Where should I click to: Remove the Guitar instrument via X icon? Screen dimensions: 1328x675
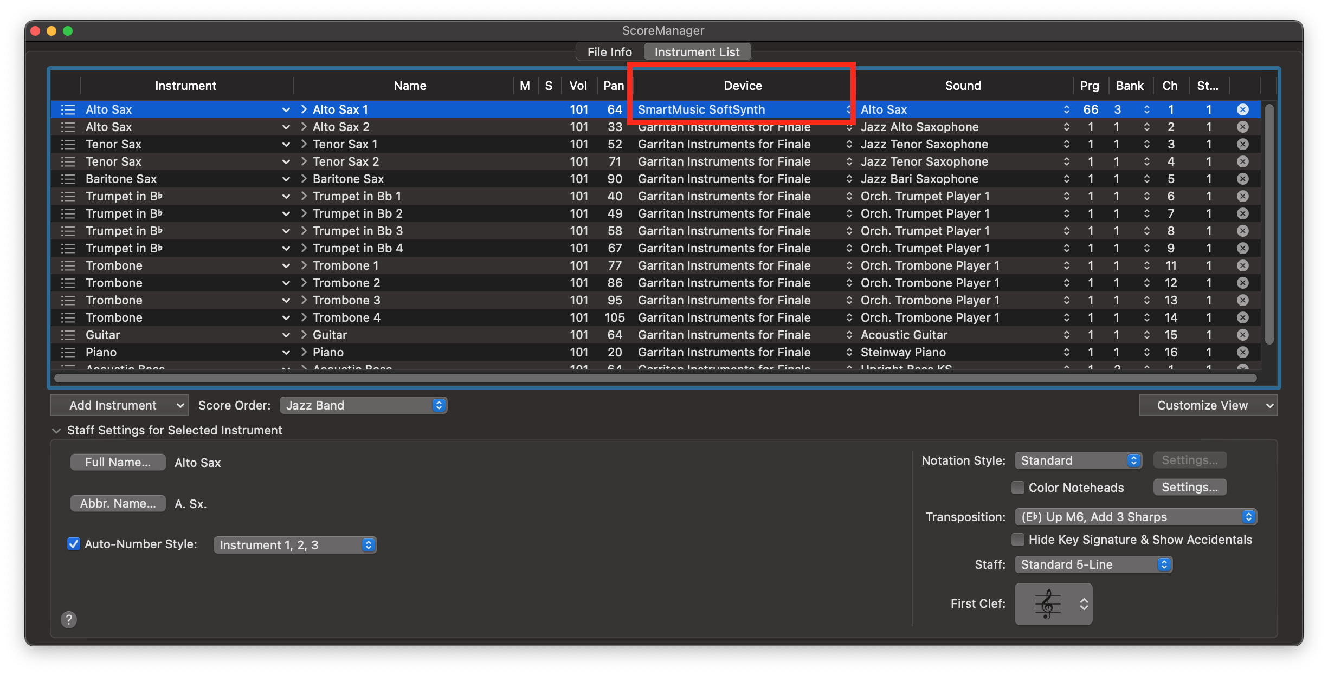pyautogui.click(x=1243, y=335)
